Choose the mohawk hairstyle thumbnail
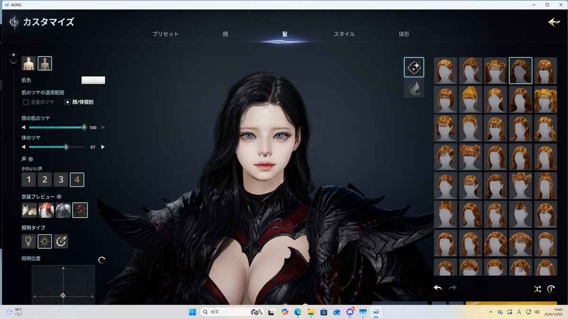Screen dimensions: 568x319 click(x=521, y=214)
